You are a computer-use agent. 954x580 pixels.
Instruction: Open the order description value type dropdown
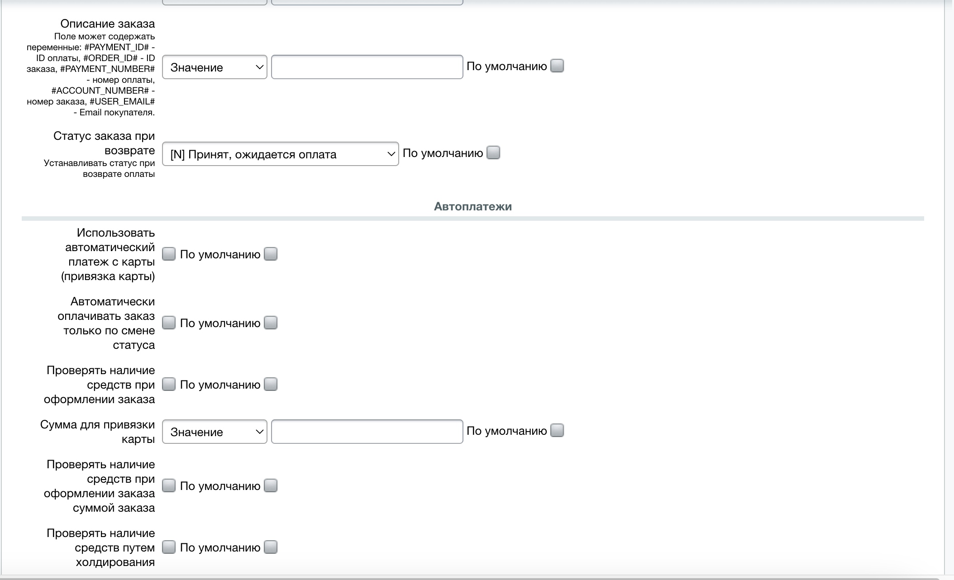click(x=215, y=67)
